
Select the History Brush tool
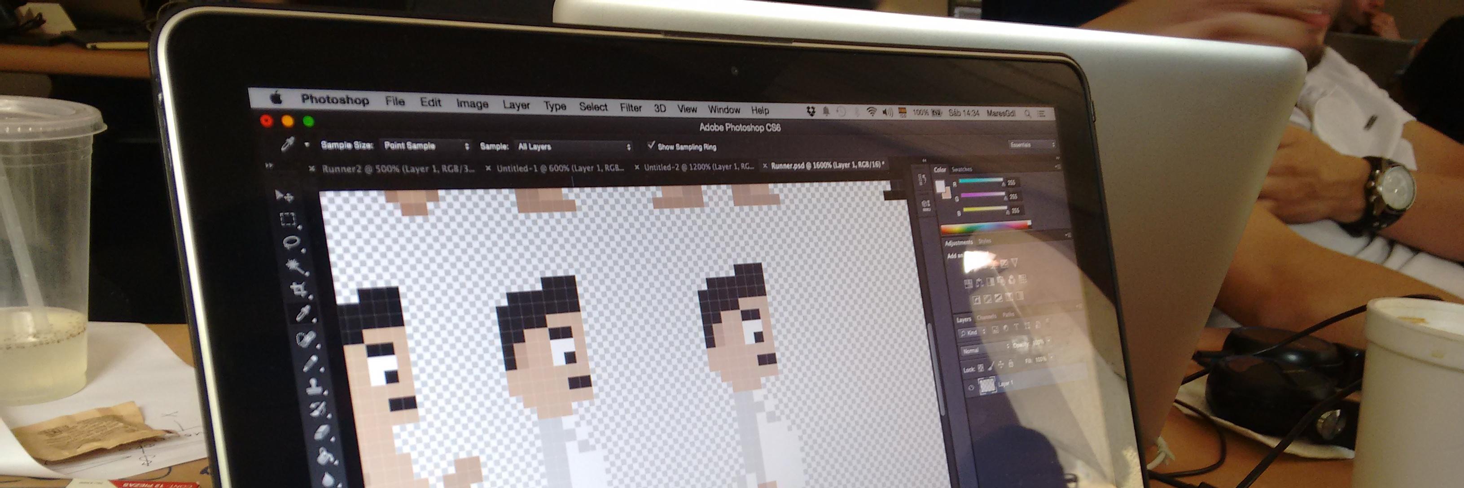click(x=318, y=409)
